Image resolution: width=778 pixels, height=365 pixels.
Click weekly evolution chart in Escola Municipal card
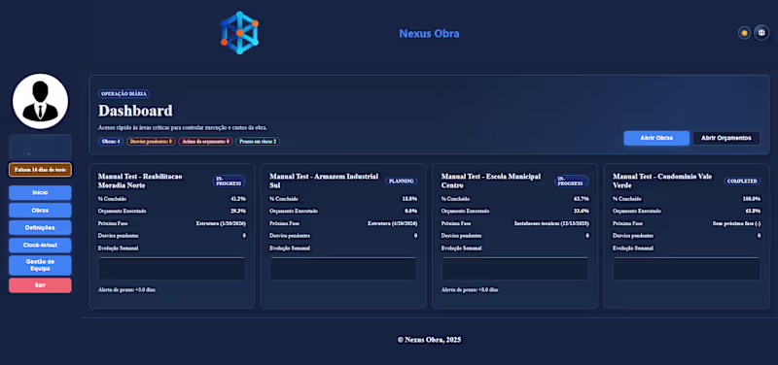[515, 269]
